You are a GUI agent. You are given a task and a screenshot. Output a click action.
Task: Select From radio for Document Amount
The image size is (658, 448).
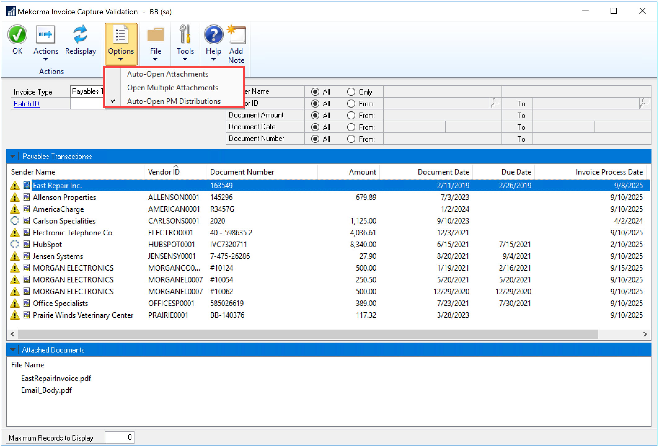click(x=351, y=116)
